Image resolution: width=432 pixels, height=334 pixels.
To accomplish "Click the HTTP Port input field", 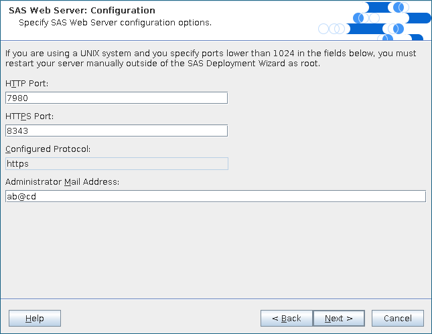I will point(116,98).
